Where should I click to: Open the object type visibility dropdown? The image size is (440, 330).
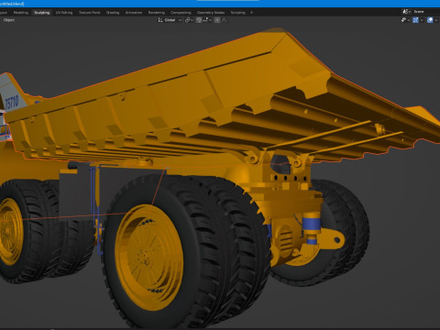click(x=405, y=20)
